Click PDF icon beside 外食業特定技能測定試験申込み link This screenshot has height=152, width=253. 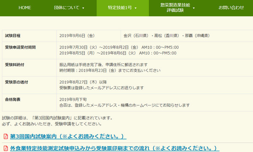click(5, 148)
